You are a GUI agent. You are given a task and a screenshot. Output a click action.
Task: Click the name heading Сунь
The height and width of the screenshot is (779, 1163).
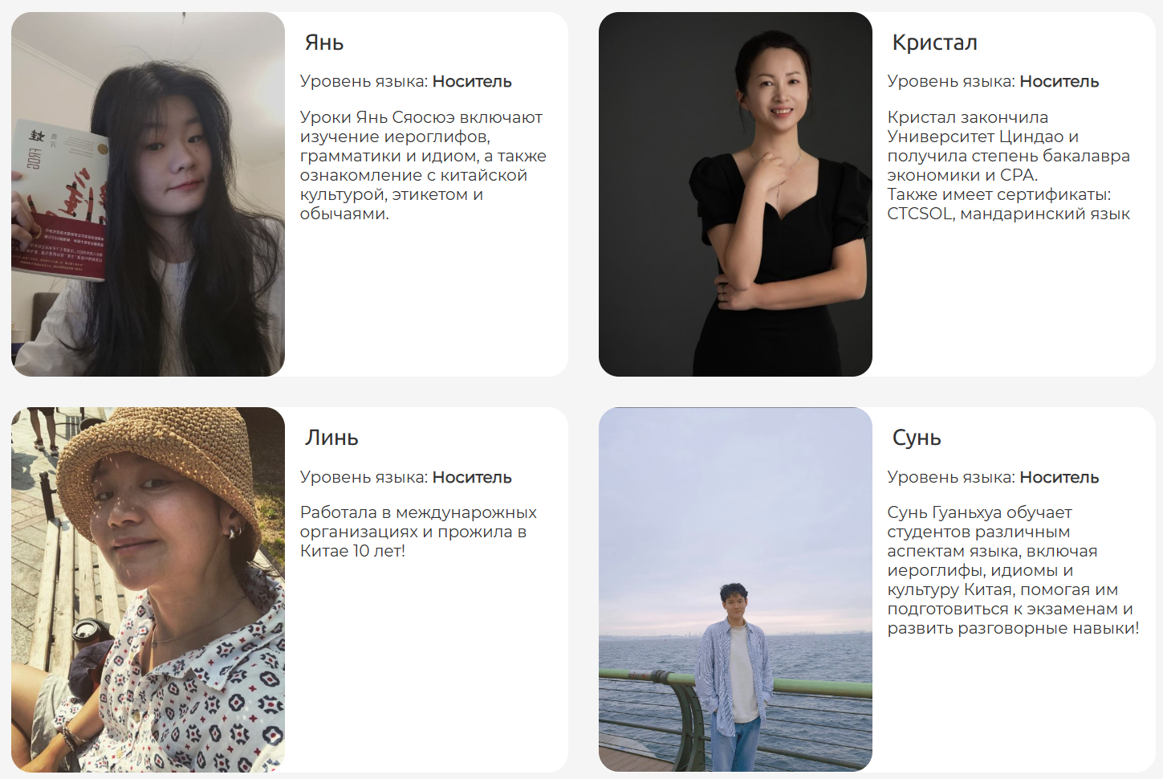pos(917,438)
